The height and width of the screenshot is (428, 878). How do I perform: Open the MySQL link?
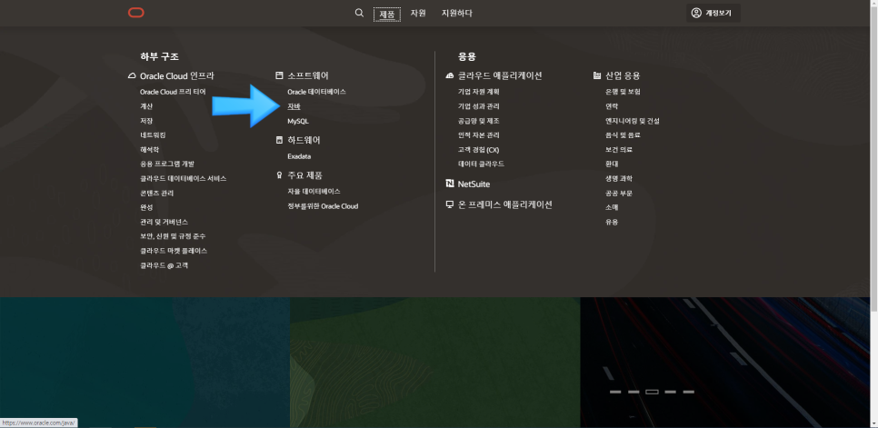pos(298,121)
